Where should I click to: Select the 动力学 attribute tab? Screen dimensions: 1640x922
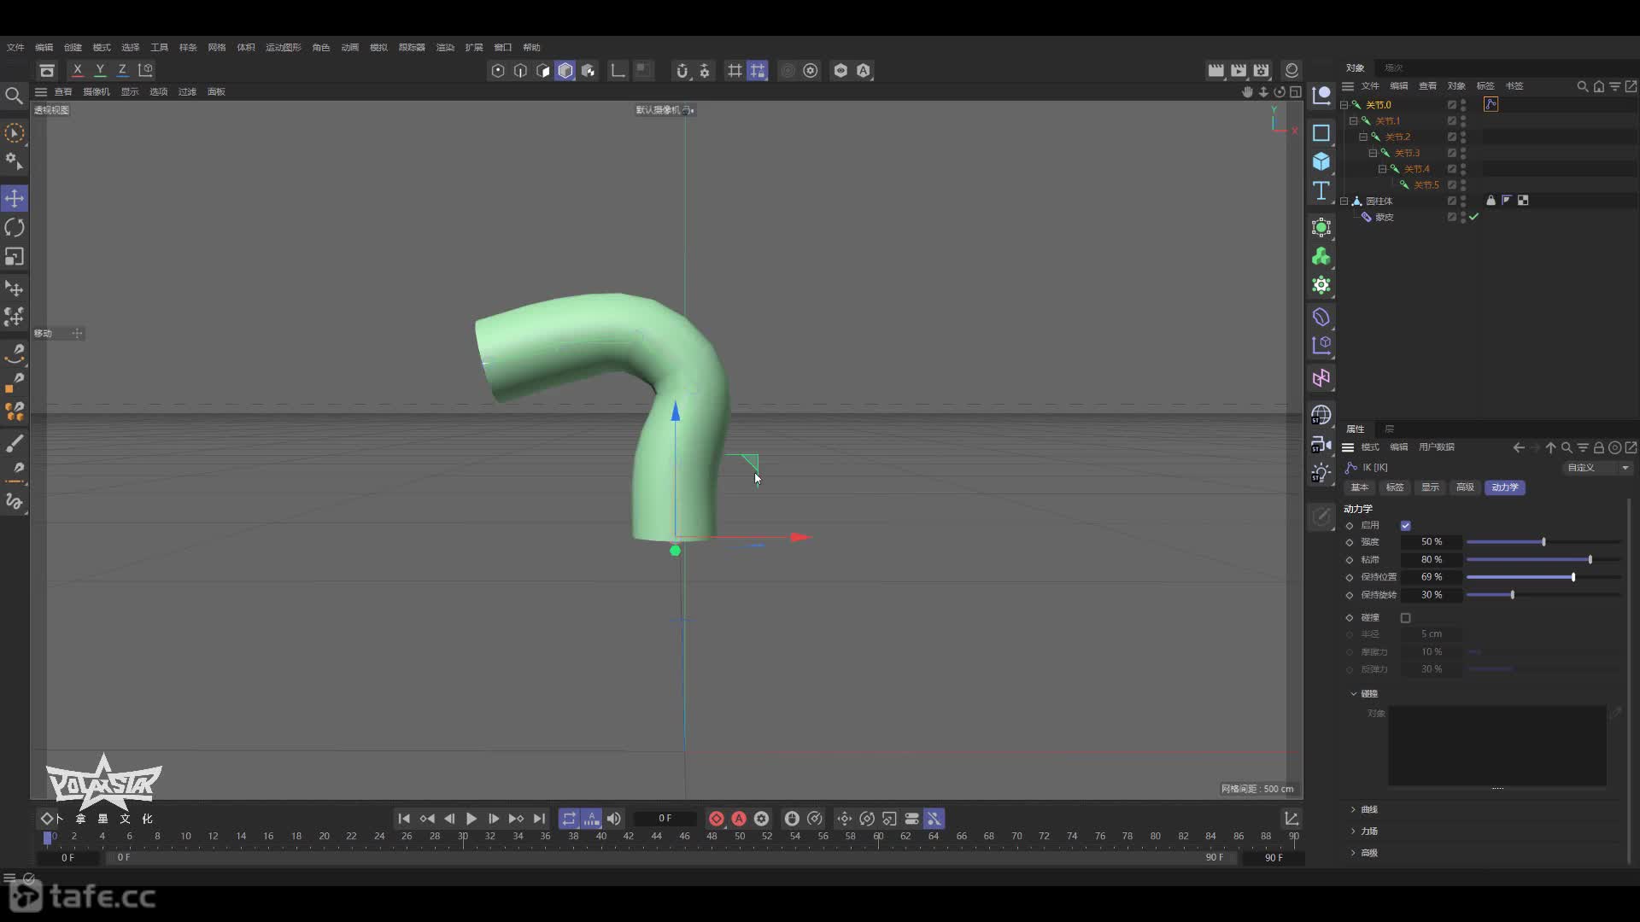[1505, 487]
